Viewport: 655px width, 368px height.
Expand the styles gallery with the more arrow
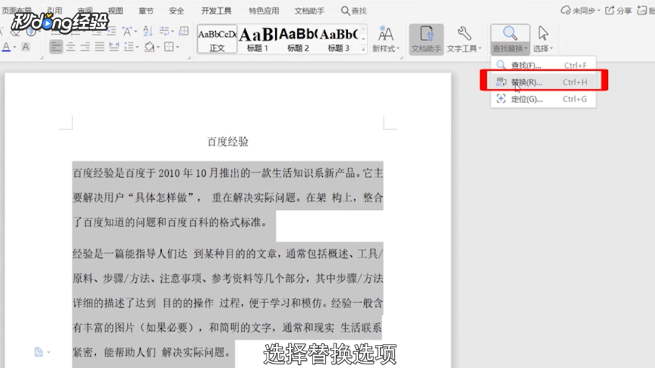pos(363,49)
